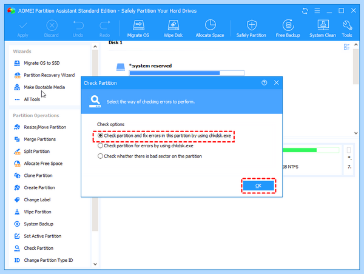Click the disk list scroll-down arrow
This screenshot has width=364, height=274.
(x=356, y=133)
